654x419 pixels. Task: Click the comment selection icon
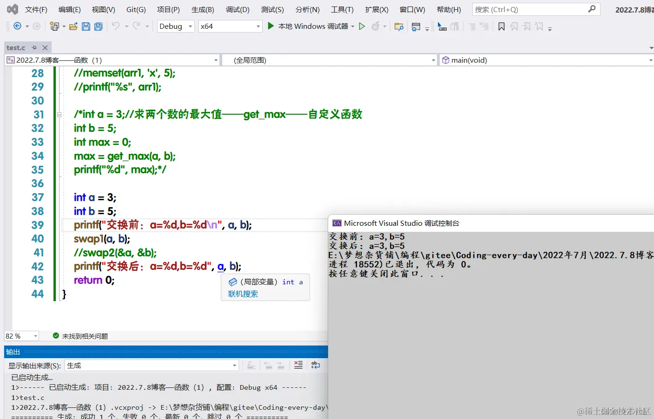click(x=472, y=26)
